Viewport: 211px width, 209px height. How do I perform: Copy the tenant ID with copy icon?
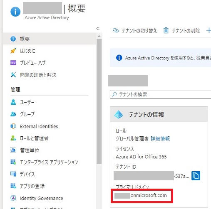tap(196, 176)
